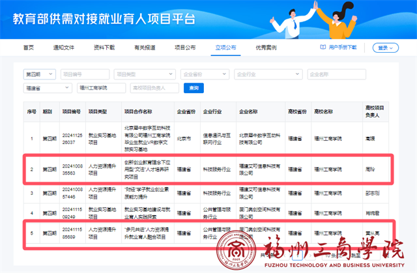The image size is (417, 273).
Task: Open the 登录 dropdown button
Action: [385, 48]
